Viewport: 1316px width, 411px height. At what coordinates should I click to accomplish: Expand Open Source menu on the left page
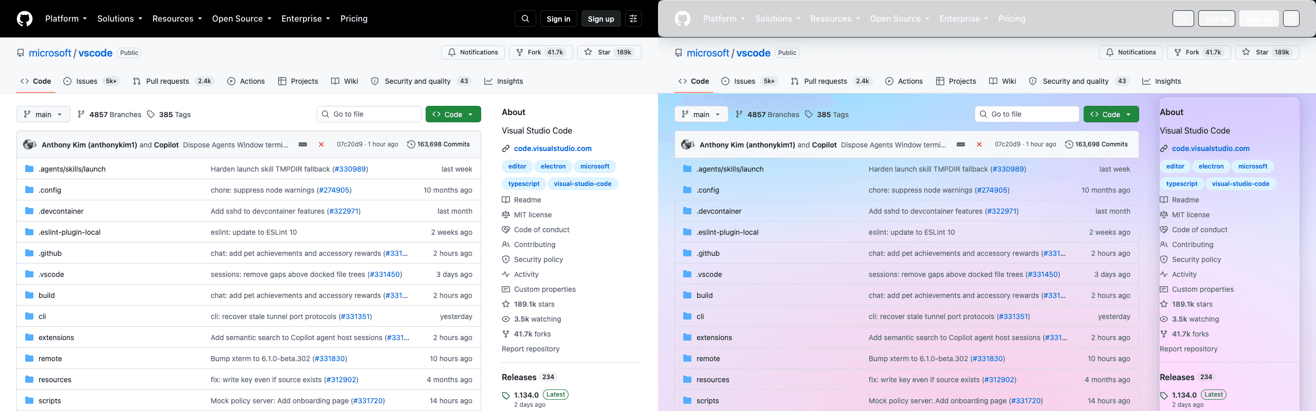(x=242, y=18)
